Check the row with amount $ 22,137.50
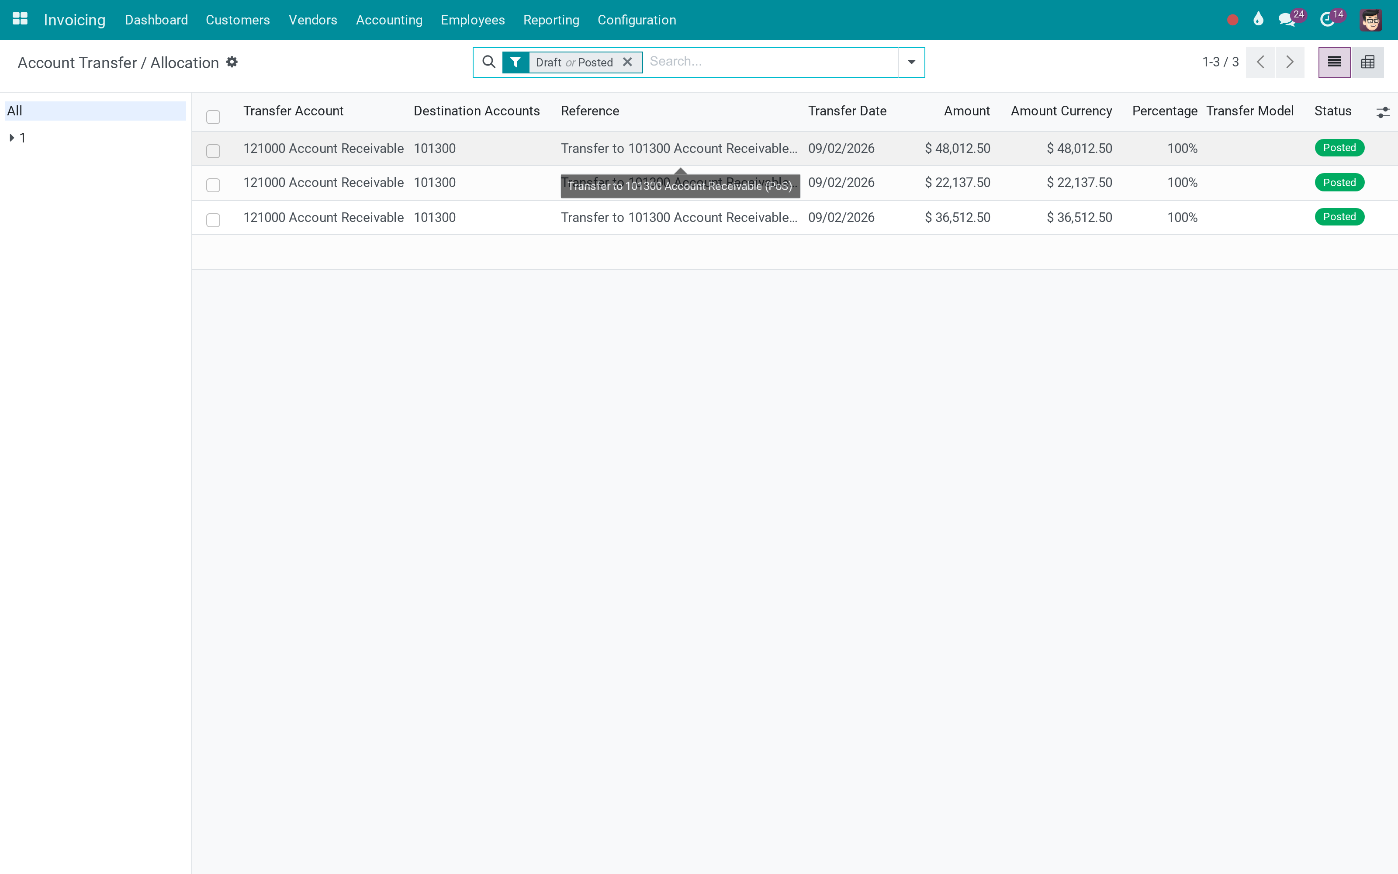Image resolution: width=1398 pixels, height=874 pixels. (x=213, y=185)
